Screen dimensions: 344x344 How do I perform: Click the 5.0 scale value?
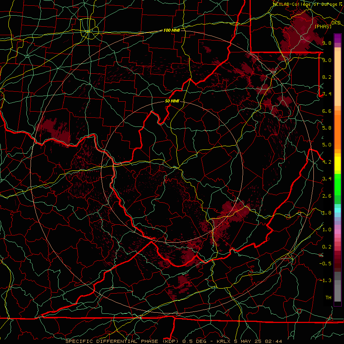tap(327, 145)
